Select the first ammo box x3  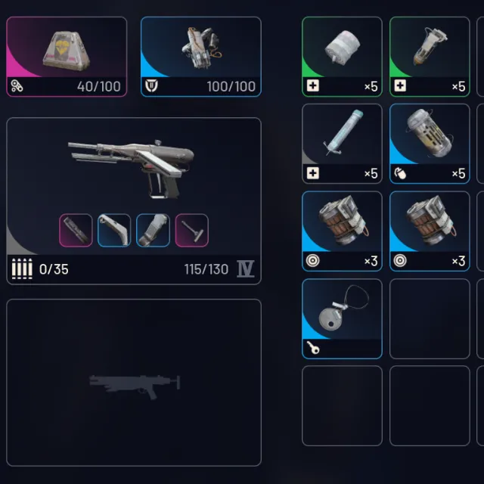click(x=342, y=231)
